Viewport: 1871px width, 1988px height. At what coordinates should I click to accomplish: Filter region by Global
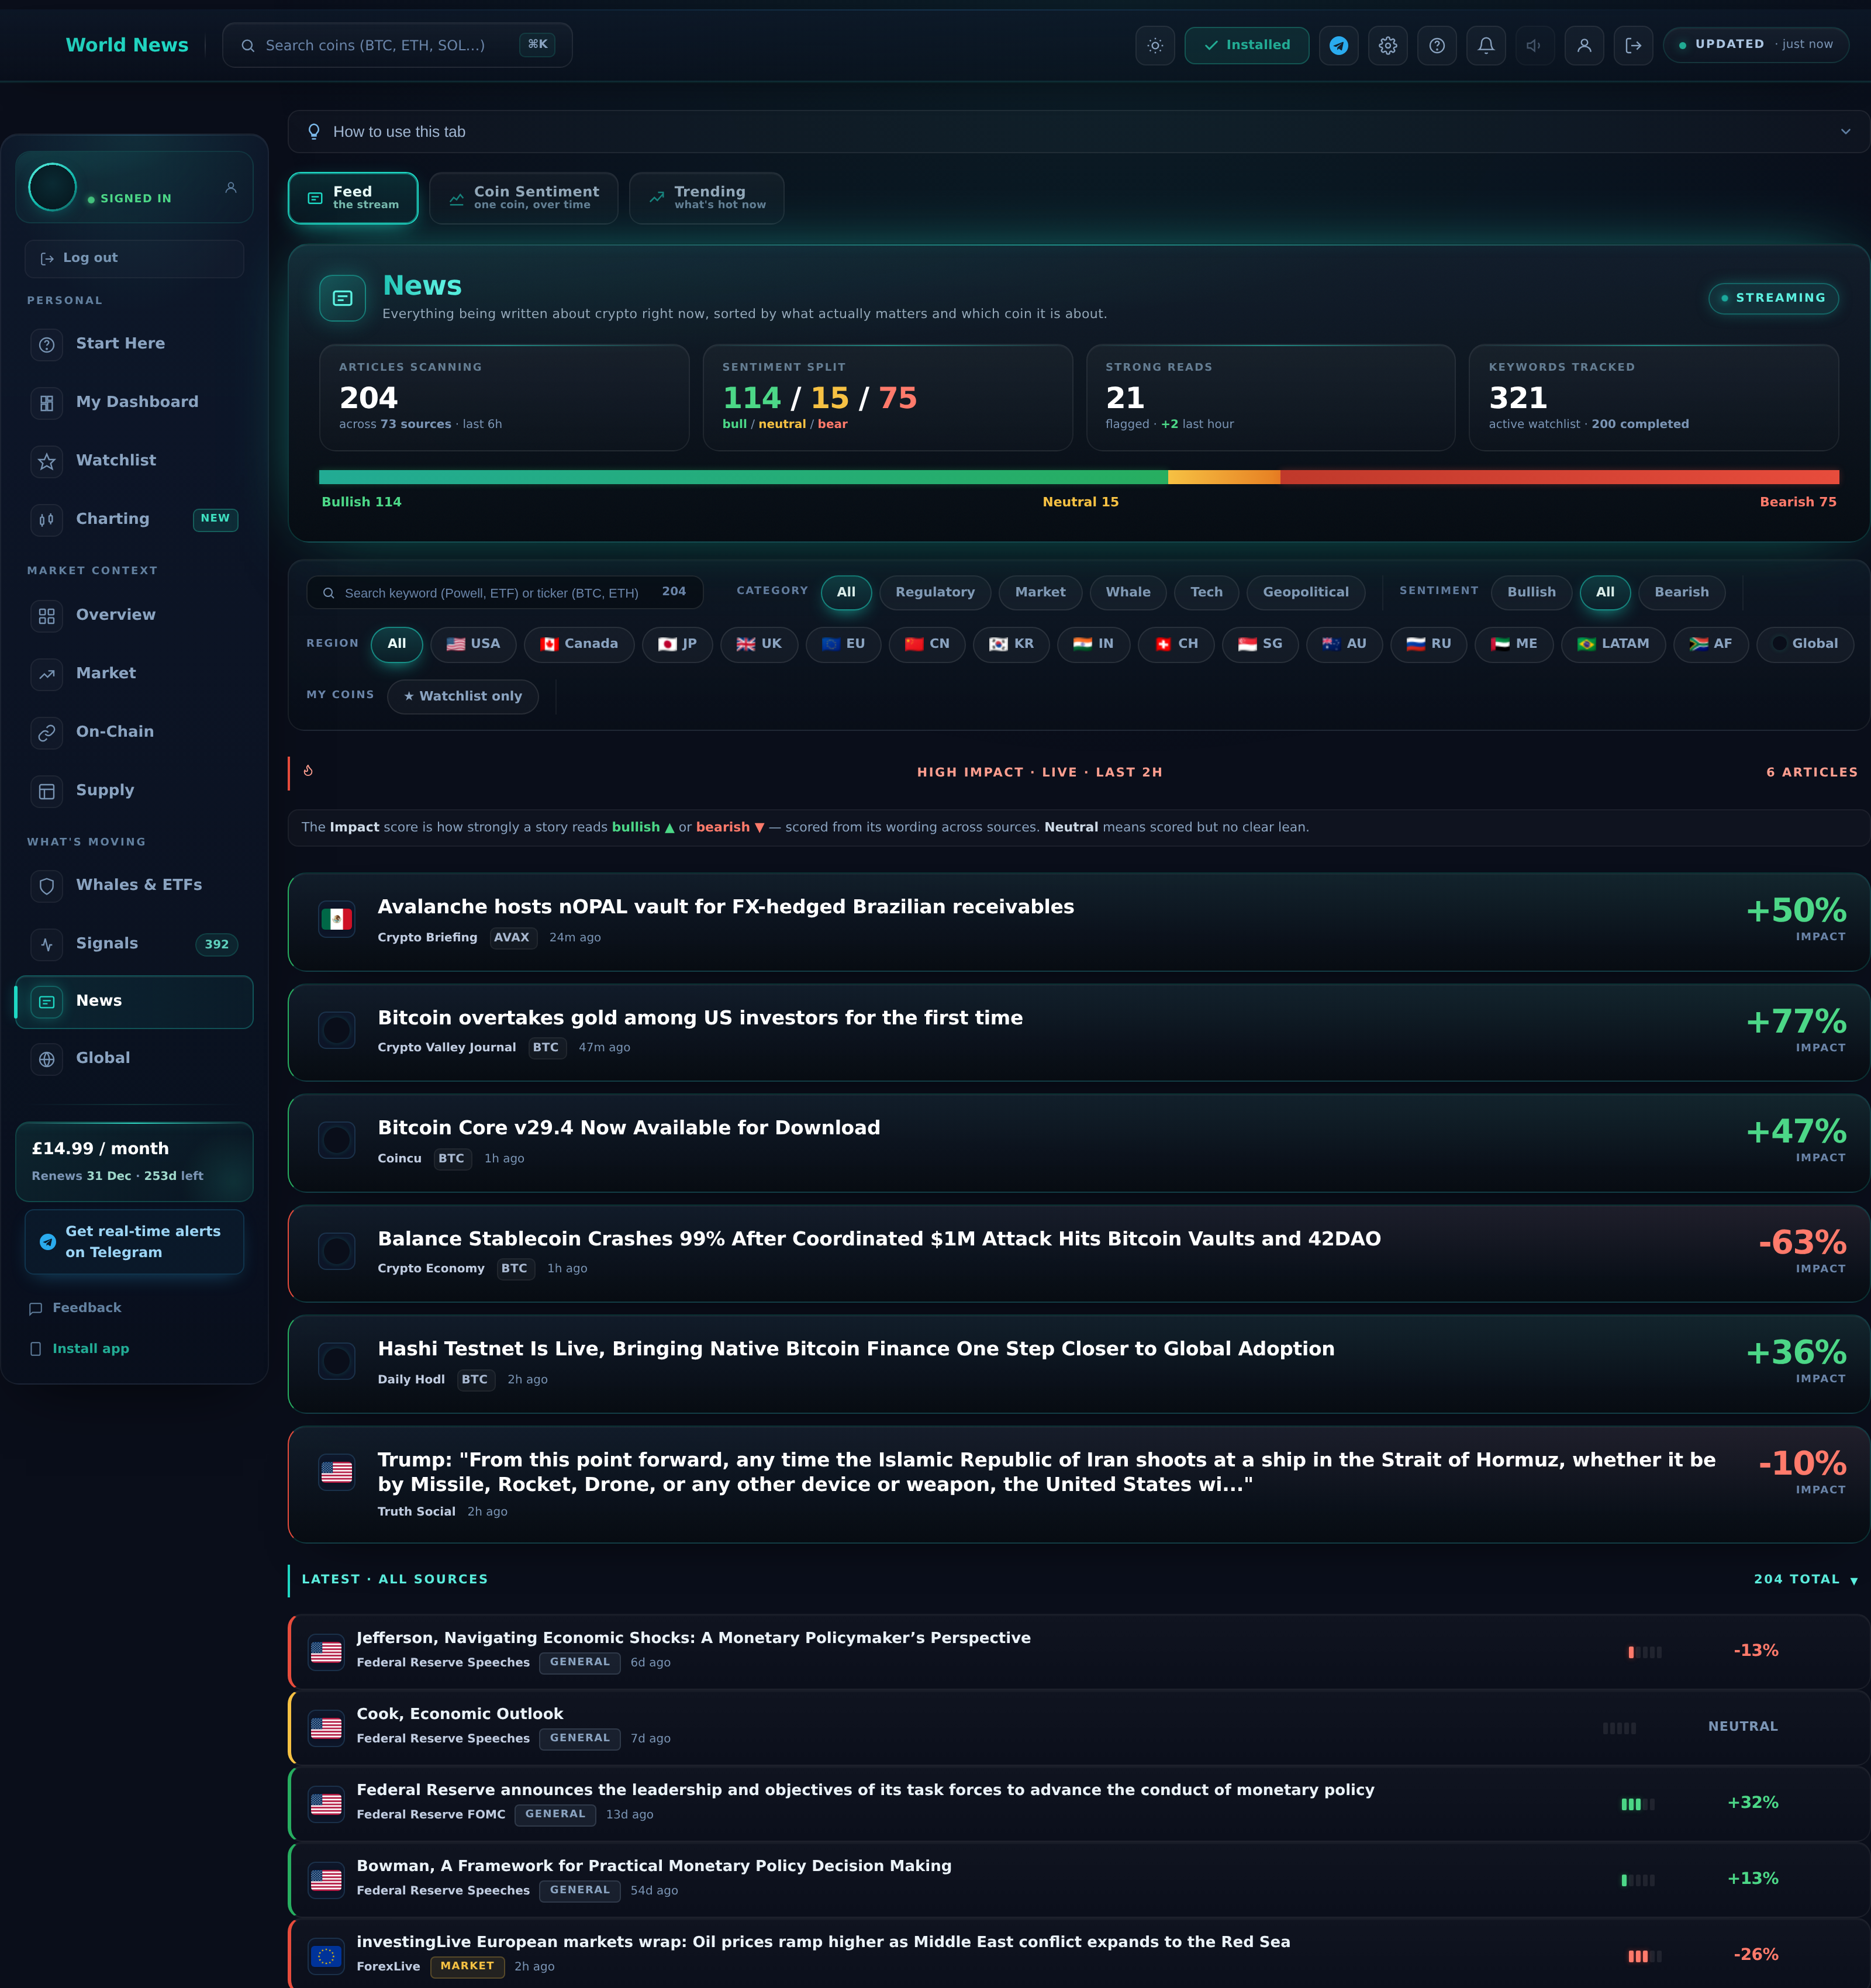point(1804,644)
